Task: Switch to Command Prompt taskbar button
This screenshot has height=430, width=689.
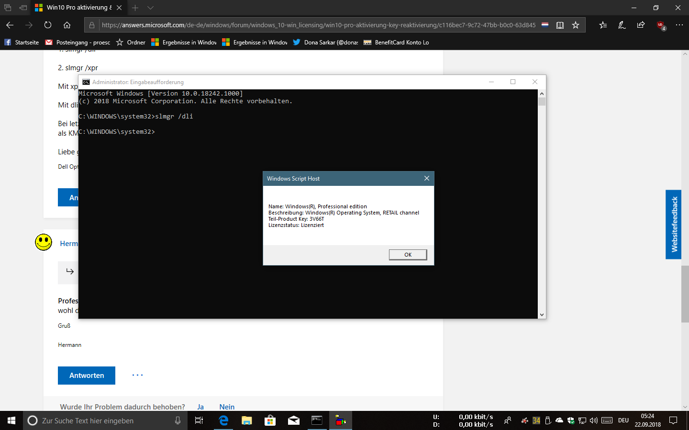Action: tap(317, 420)
